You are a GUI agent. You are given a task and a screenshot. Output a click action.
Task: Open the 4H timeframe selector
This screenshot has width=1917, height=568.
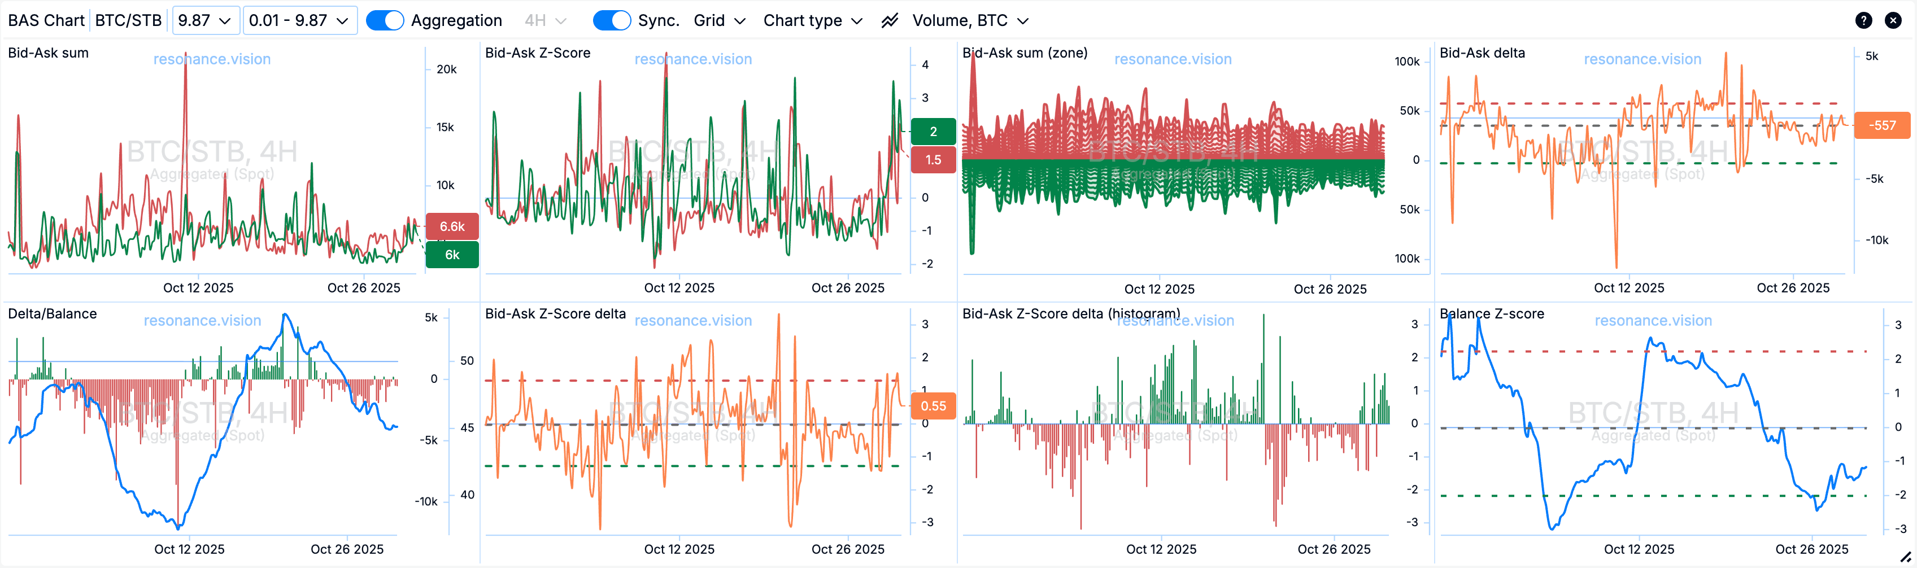point(544,21)
